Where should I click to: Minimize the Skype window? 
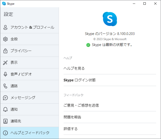tap(134, 4)
